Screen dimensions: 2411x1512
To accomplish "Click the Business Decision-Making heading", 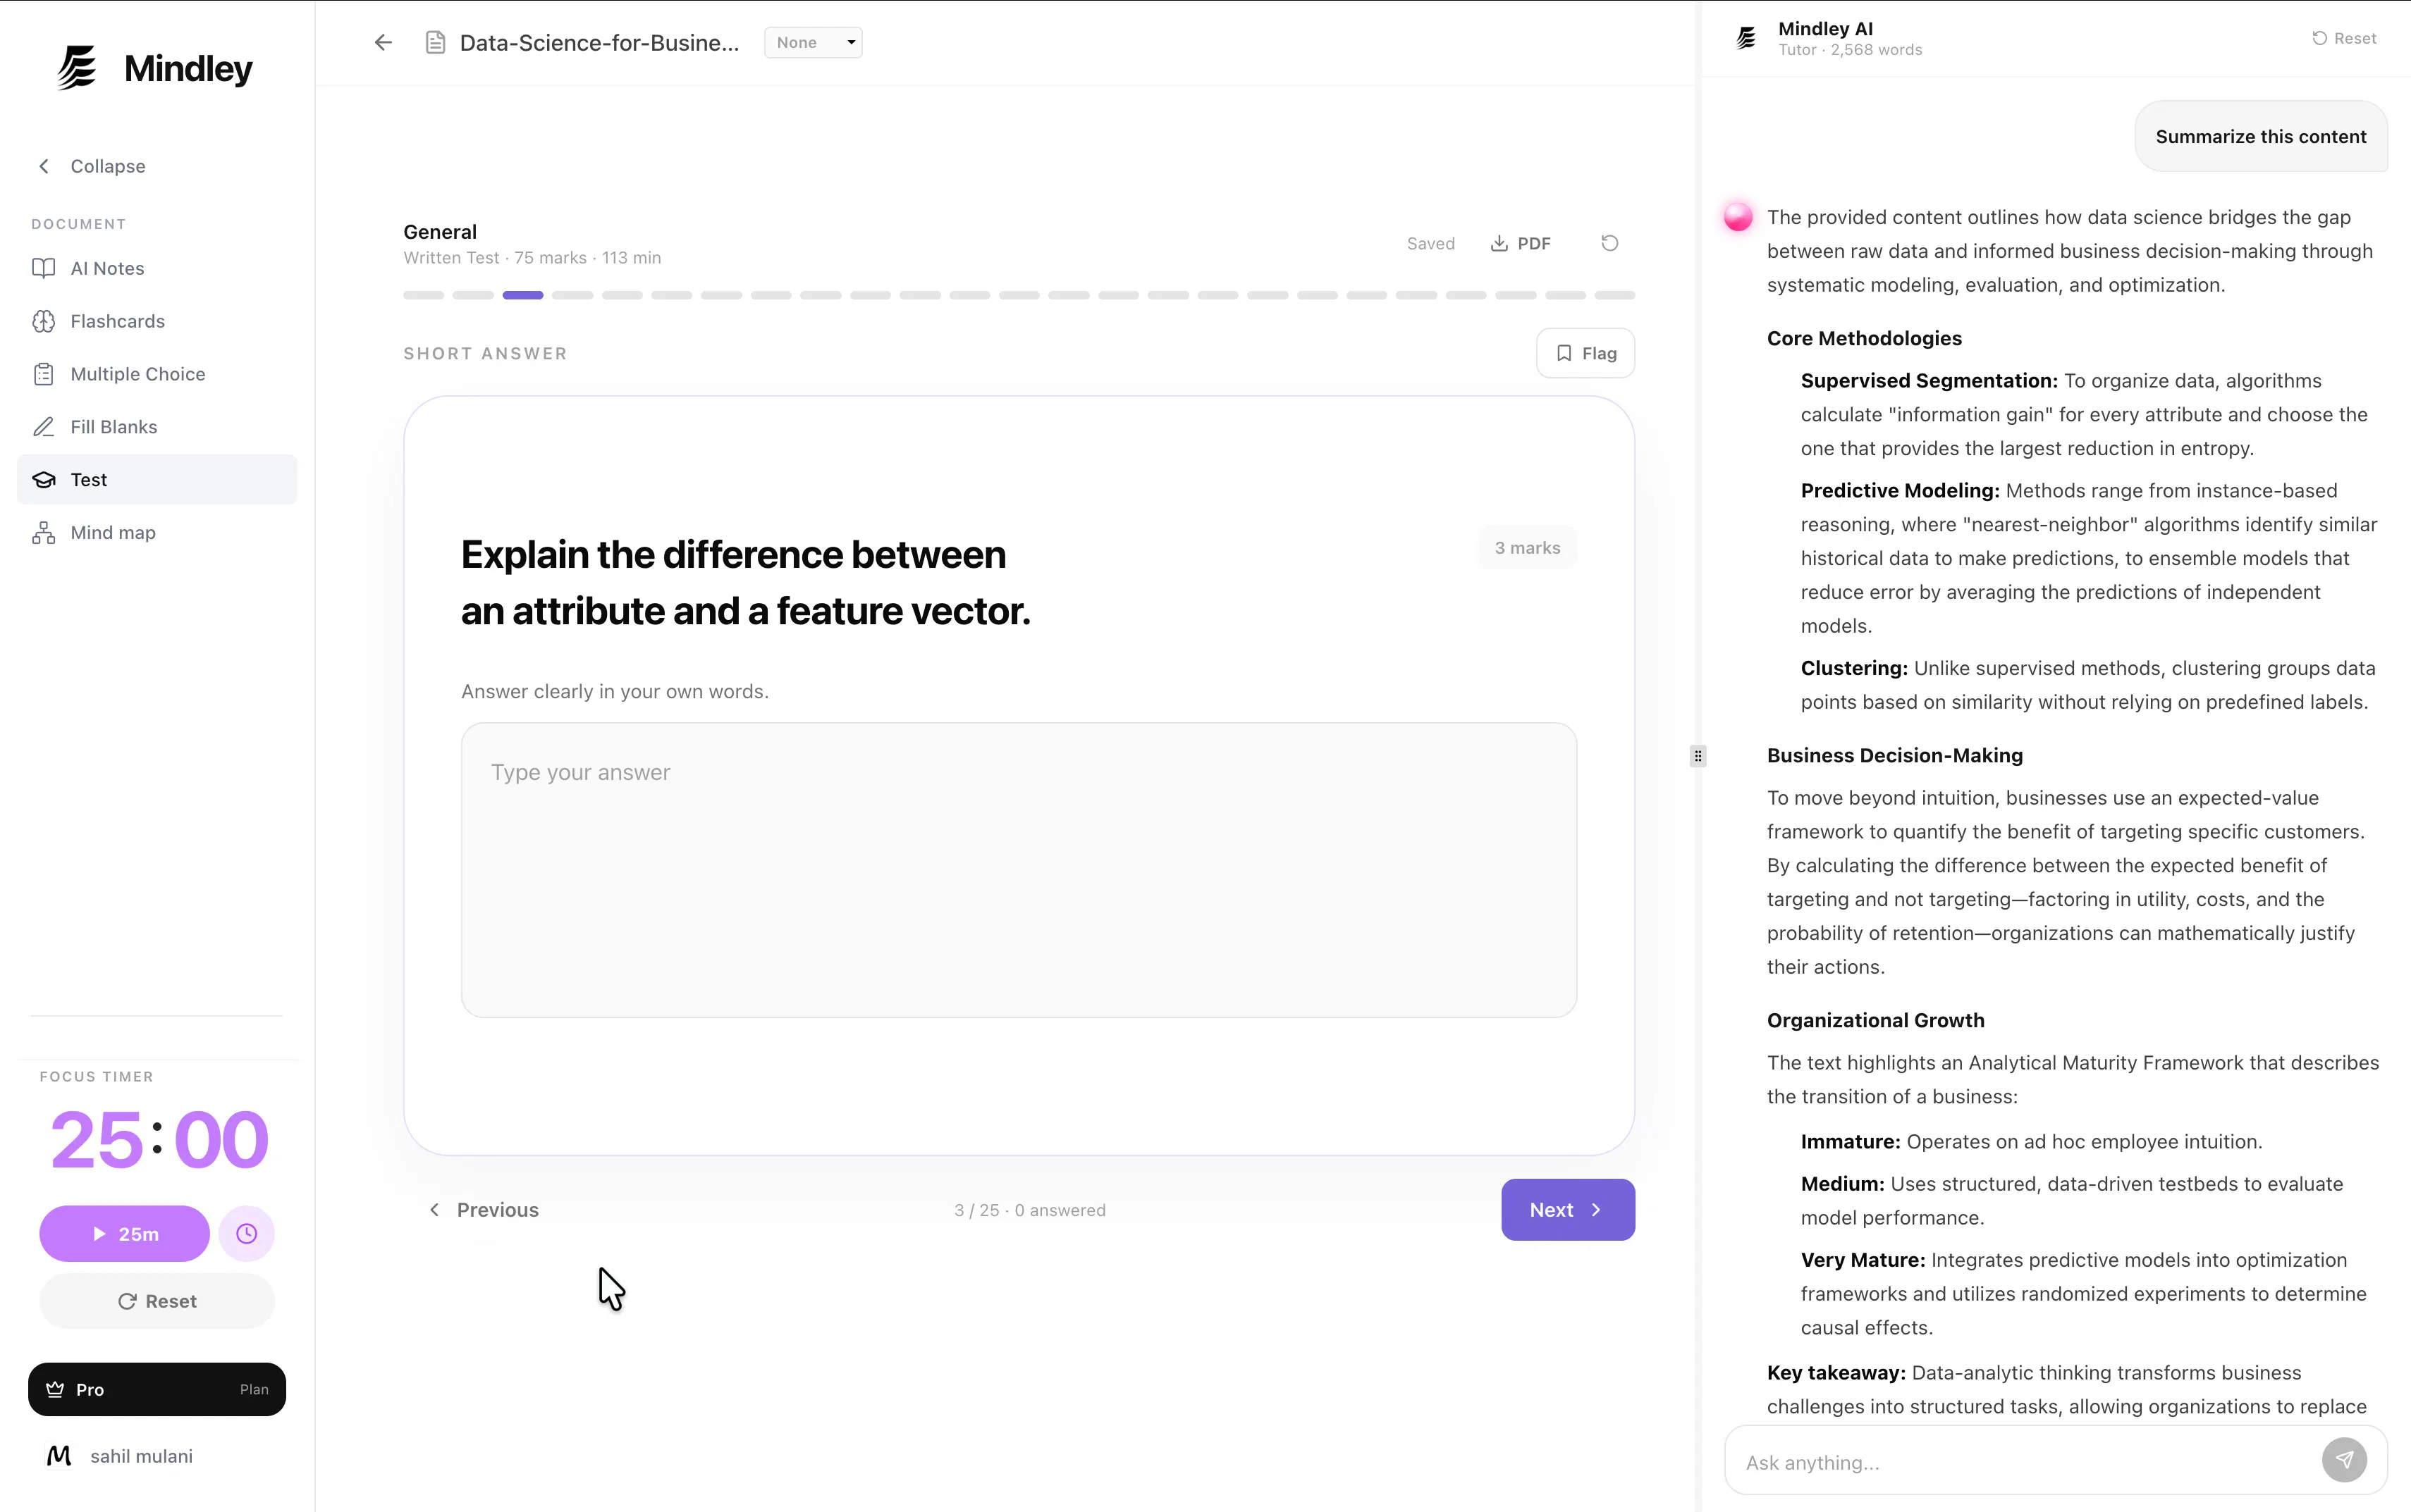I will (1895, 755).
